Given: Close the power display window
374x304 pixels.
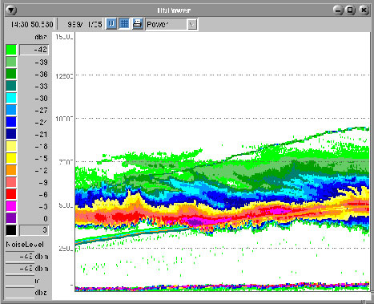Looking at the screenshot, I should [364, 10].
